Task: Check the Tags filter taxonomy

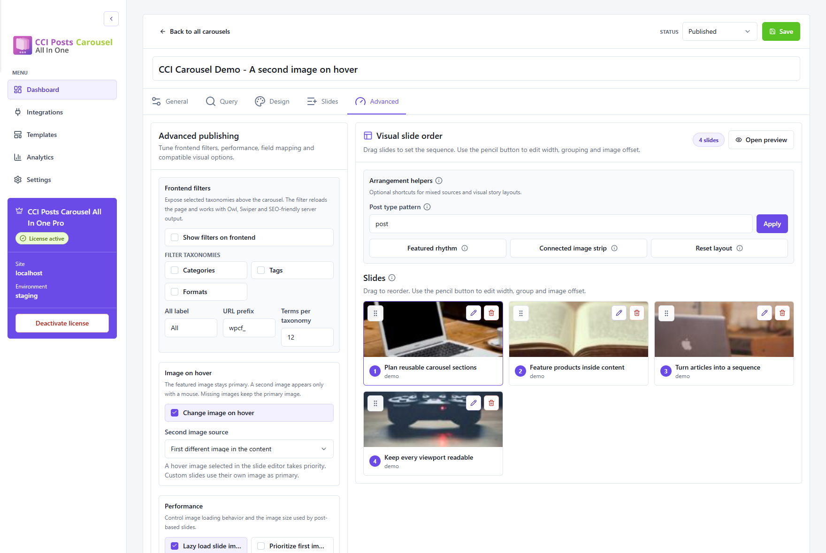Action: tap(261, 270)
